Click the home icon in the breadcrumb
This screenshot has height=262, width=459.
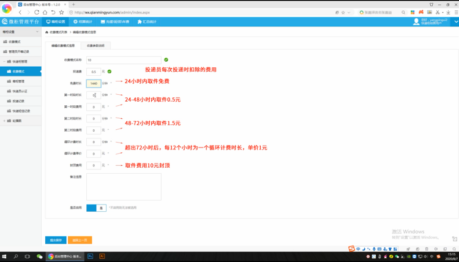[x=47, y=32]
